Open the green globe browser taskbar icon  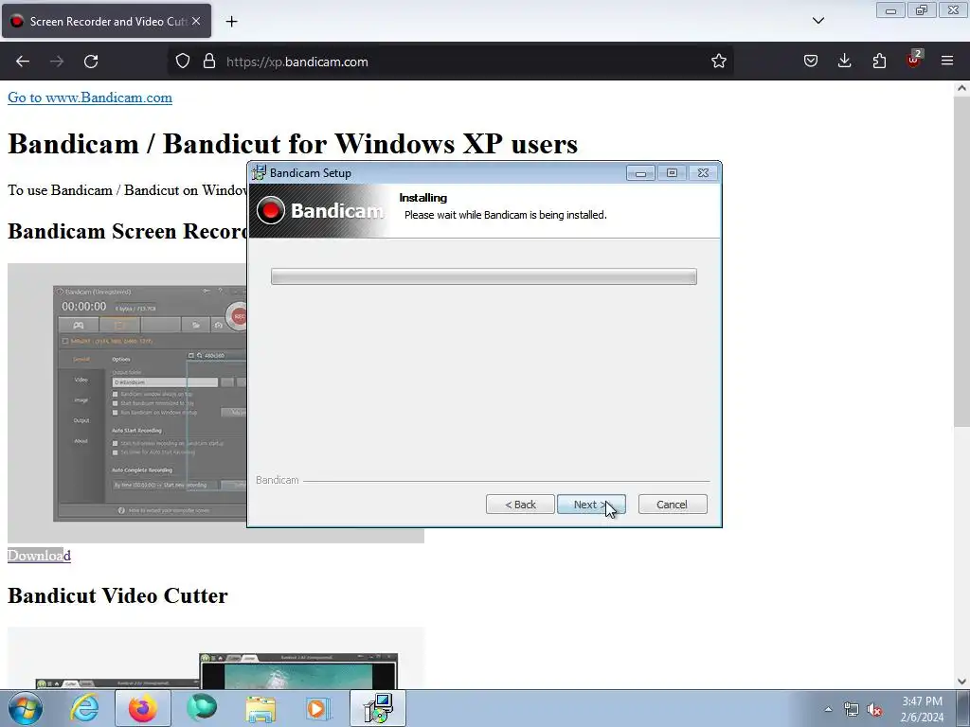pyautogui.click(x=202, y=708)
